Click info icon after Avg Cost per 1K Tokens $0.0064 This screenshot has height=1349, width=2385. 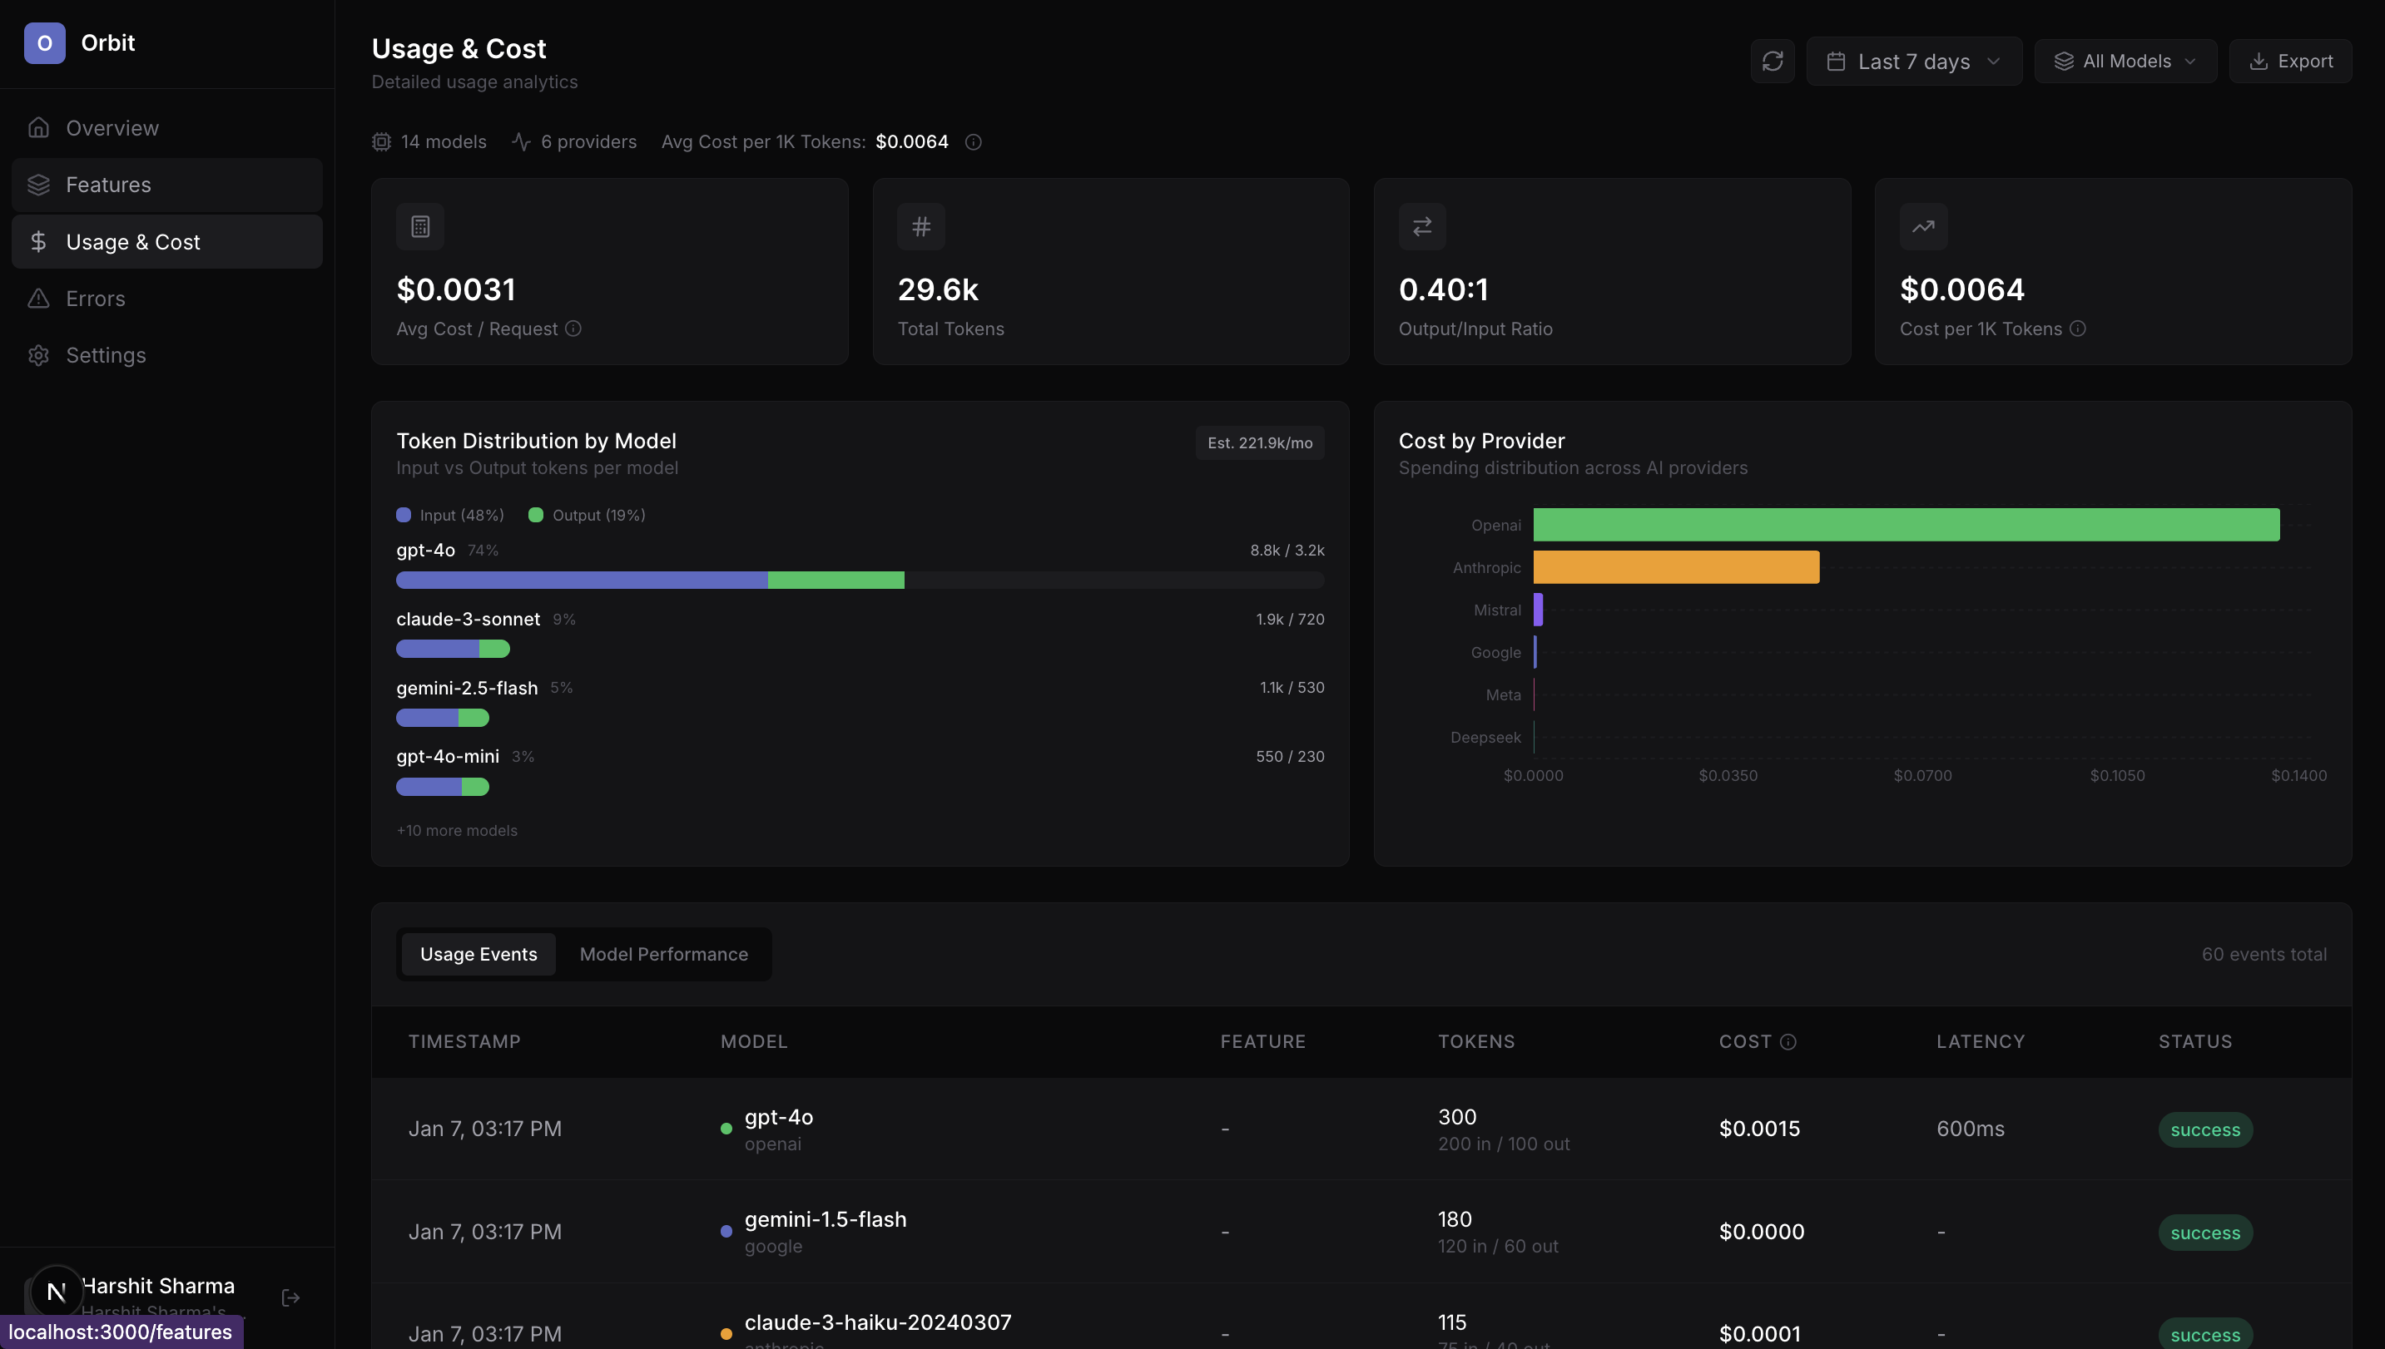pos(972,141)
